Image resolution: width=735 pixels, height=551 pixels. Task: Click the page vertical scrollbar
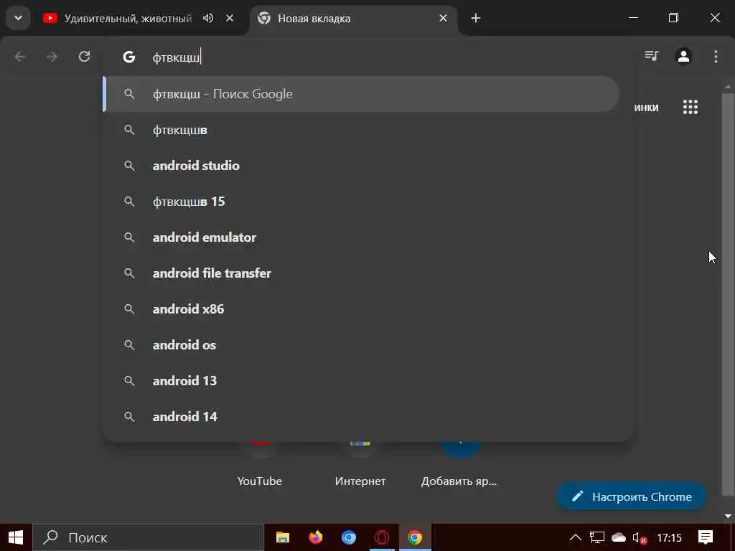pos(728,295)
